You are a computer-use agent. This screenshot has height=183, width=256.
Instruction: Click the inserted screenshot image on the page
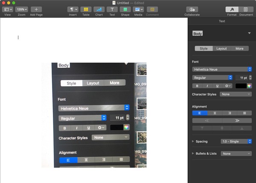[94, 115]
